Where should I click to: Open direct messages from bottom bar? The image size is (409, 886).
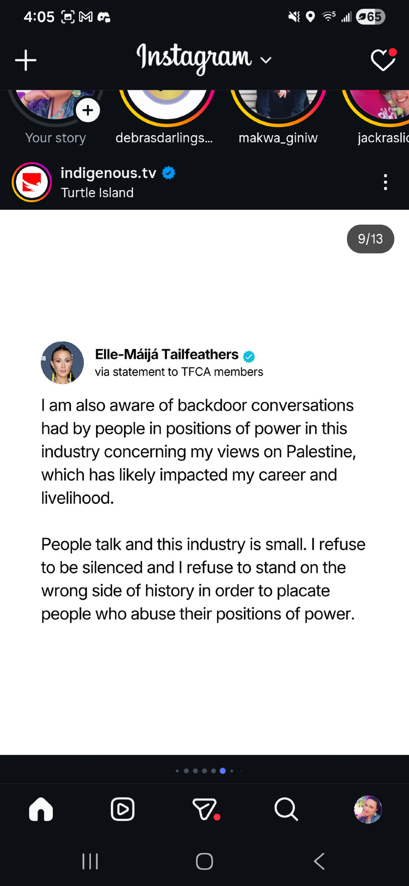pyautogui.click(x=205, y=809)
